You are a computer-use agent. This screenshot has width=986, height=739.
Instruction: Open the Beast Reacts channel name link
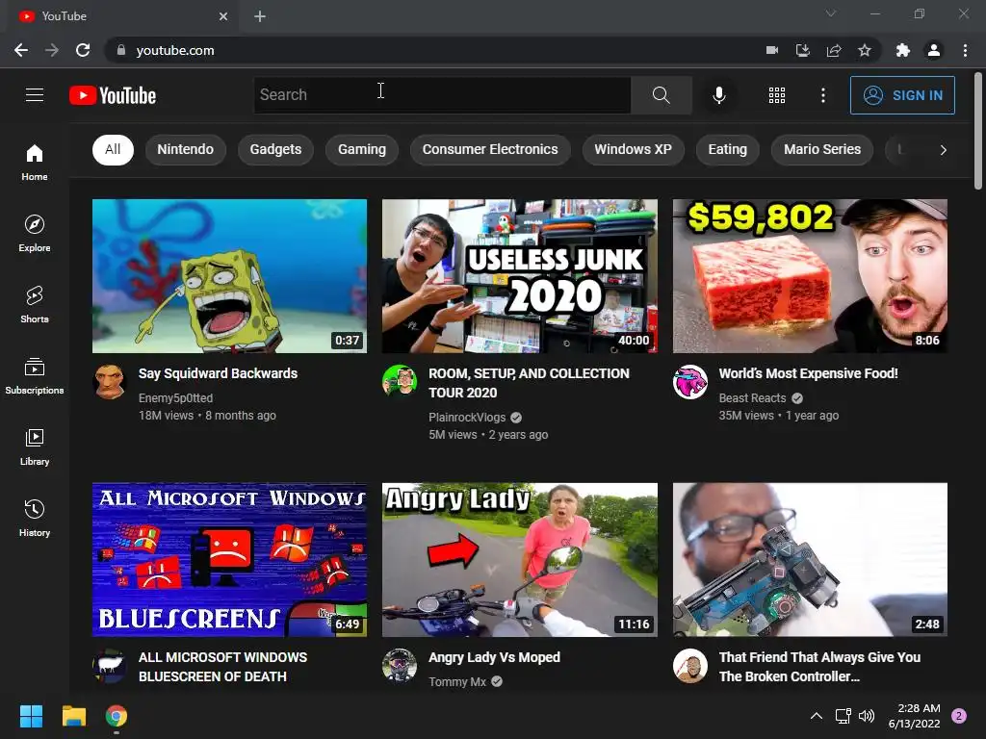(752, 397)
